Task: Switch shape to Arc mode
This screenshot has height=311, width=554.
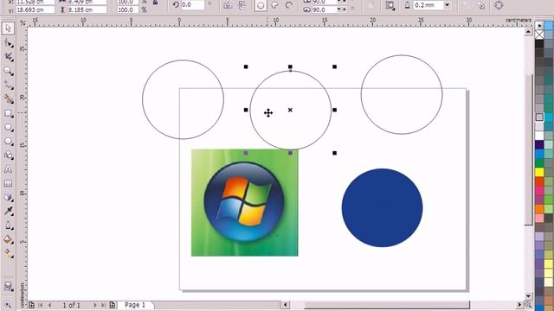Action: 288,5
